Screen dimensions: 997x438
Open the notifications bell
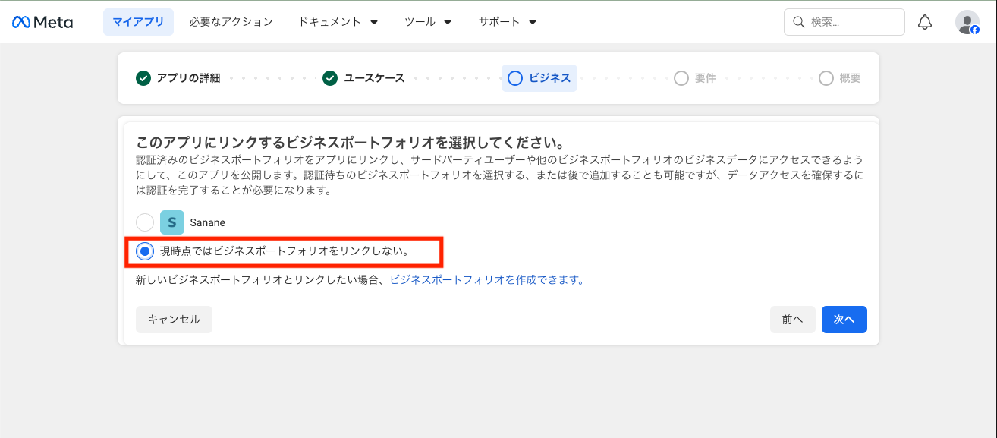[x=925, y=22]
